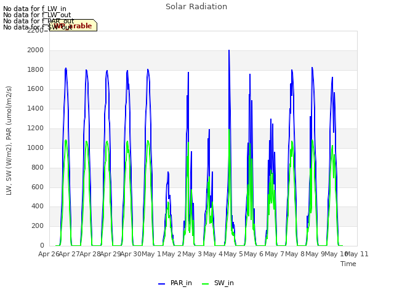
Task: Click the May 11 x-axis date label
Action: tap(357, 254)
